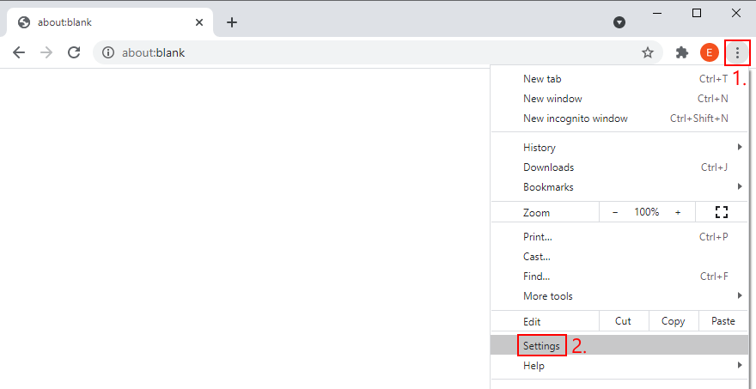Expand the History submenu
The height and width of the screenshot is (389, 756).
pyautogui.click(x=540, y=148)
